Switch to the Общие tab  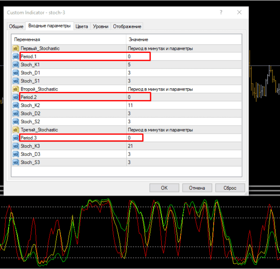pos(16,26)
